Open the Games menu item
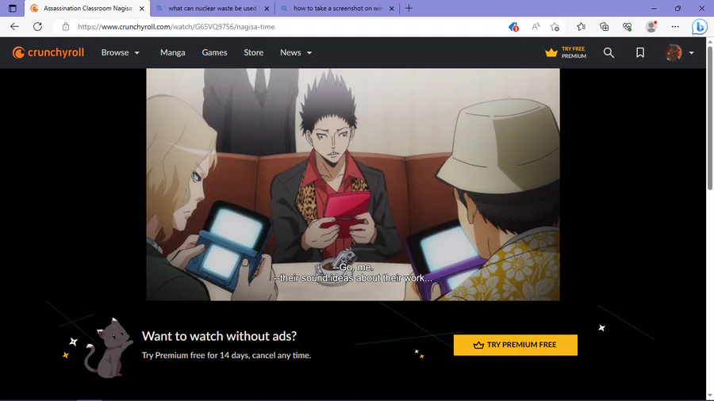Viewport: 714px width, 401px height. tap(214, 53)
